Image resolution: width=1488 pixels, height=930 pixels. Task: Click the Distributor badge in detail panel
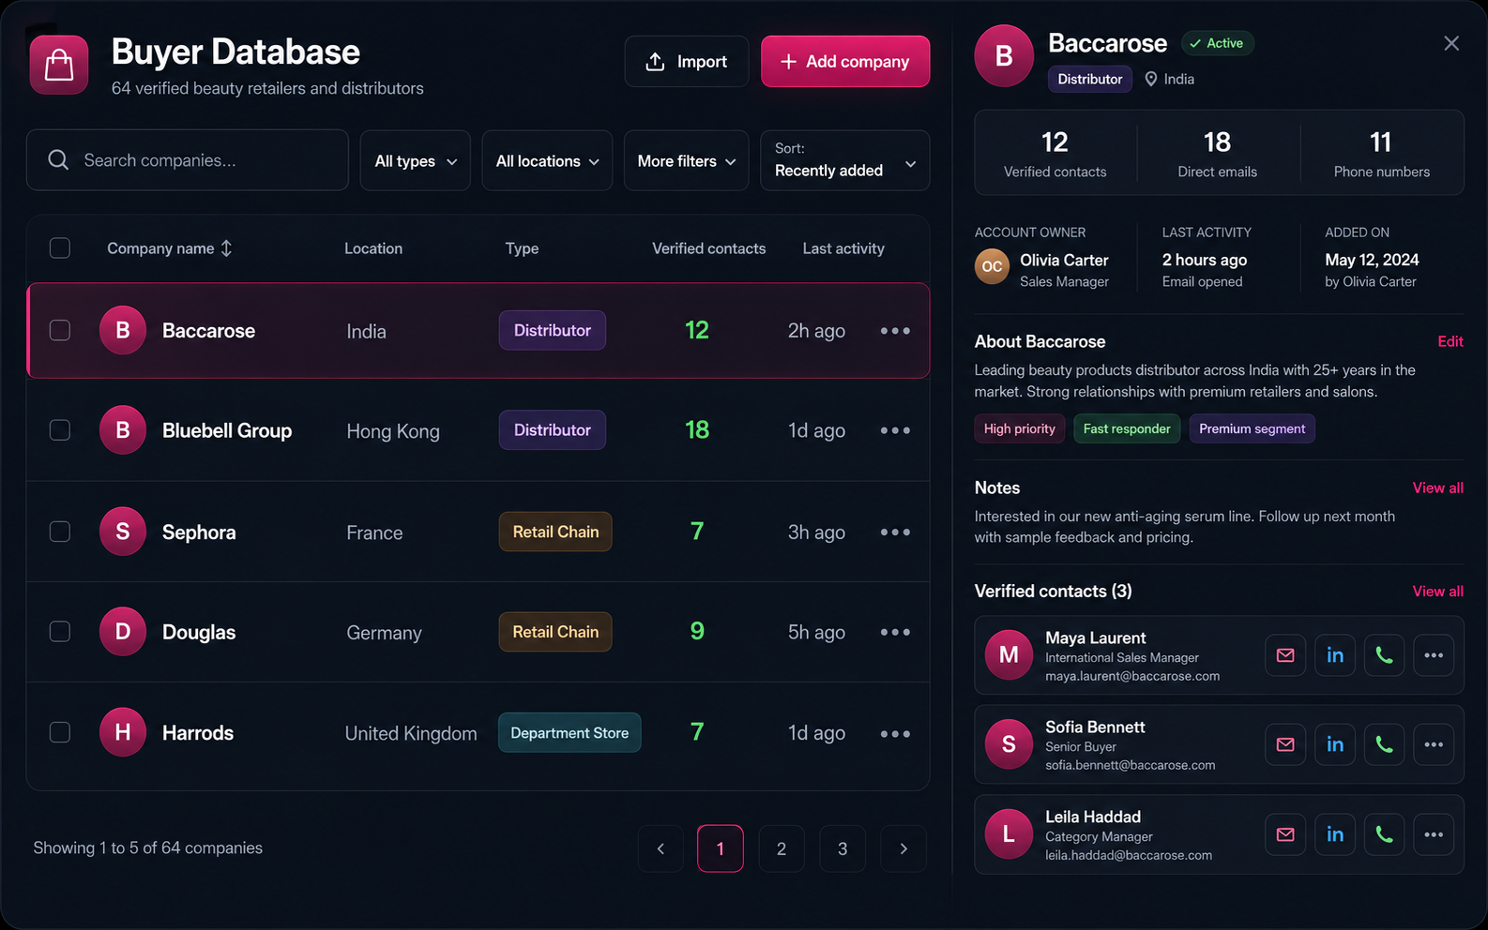point(1090,79)
